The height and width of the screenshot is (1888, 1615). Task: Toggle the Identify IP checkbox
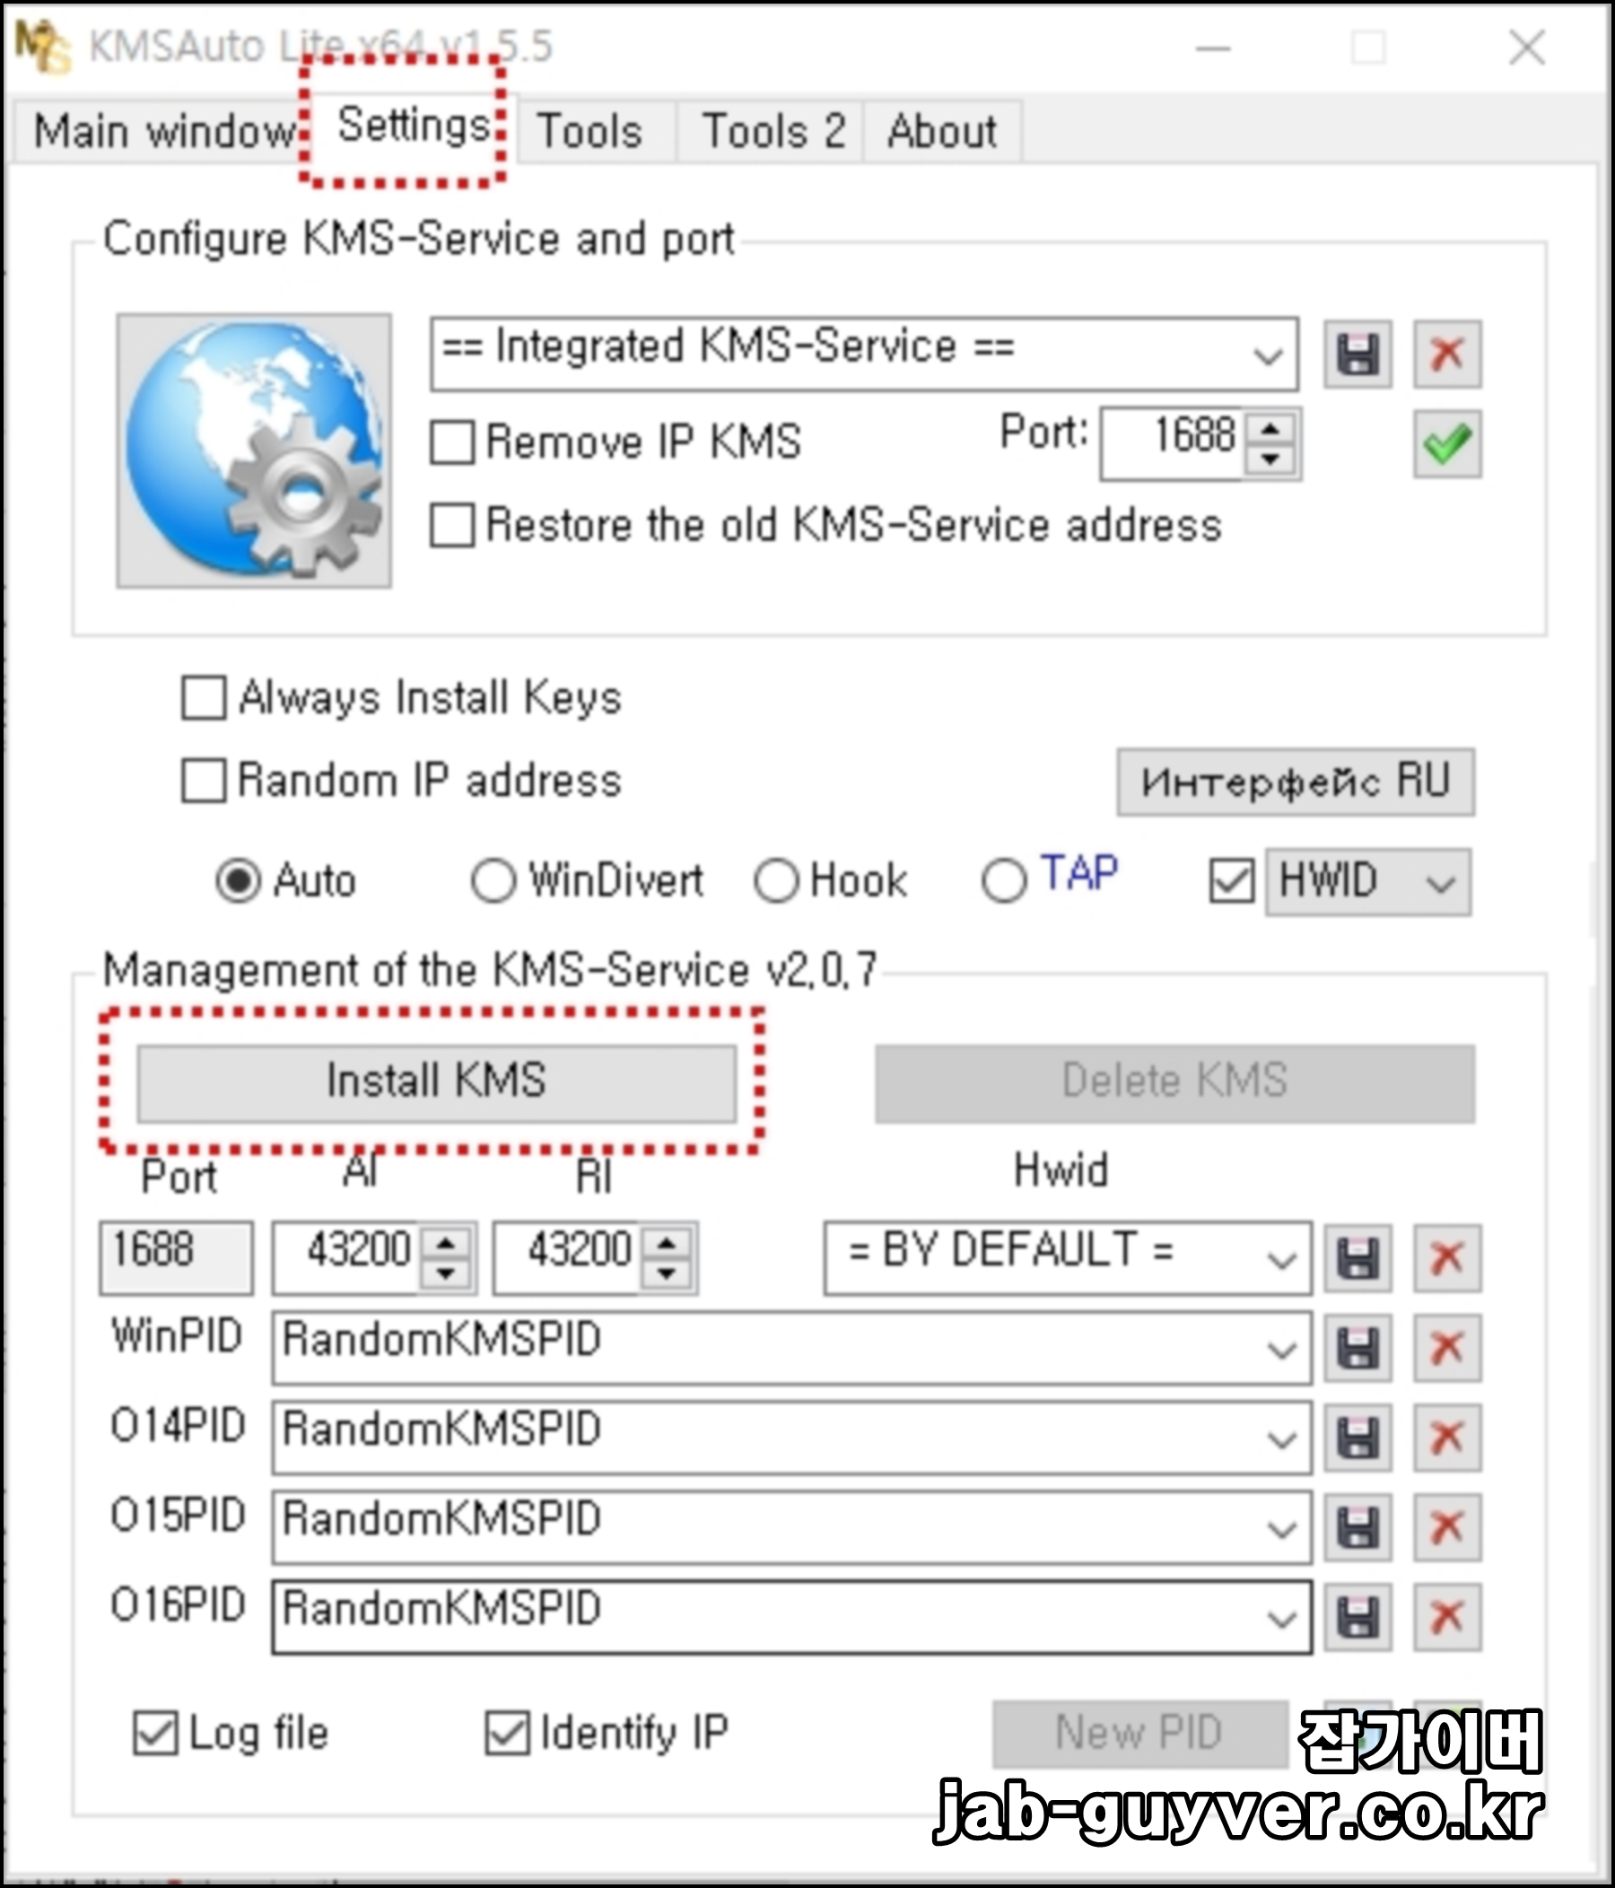point(507,1732)
